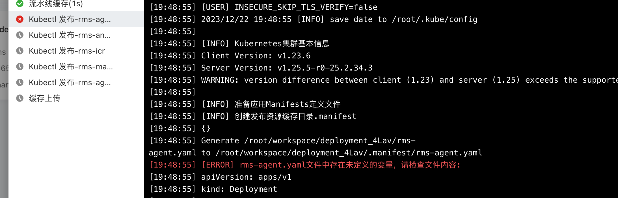This screenshot has width=618, height=198.
Task: Click the clock icon of pending Kubectl 发布-rms-ag... step
Action: point(20,82)
